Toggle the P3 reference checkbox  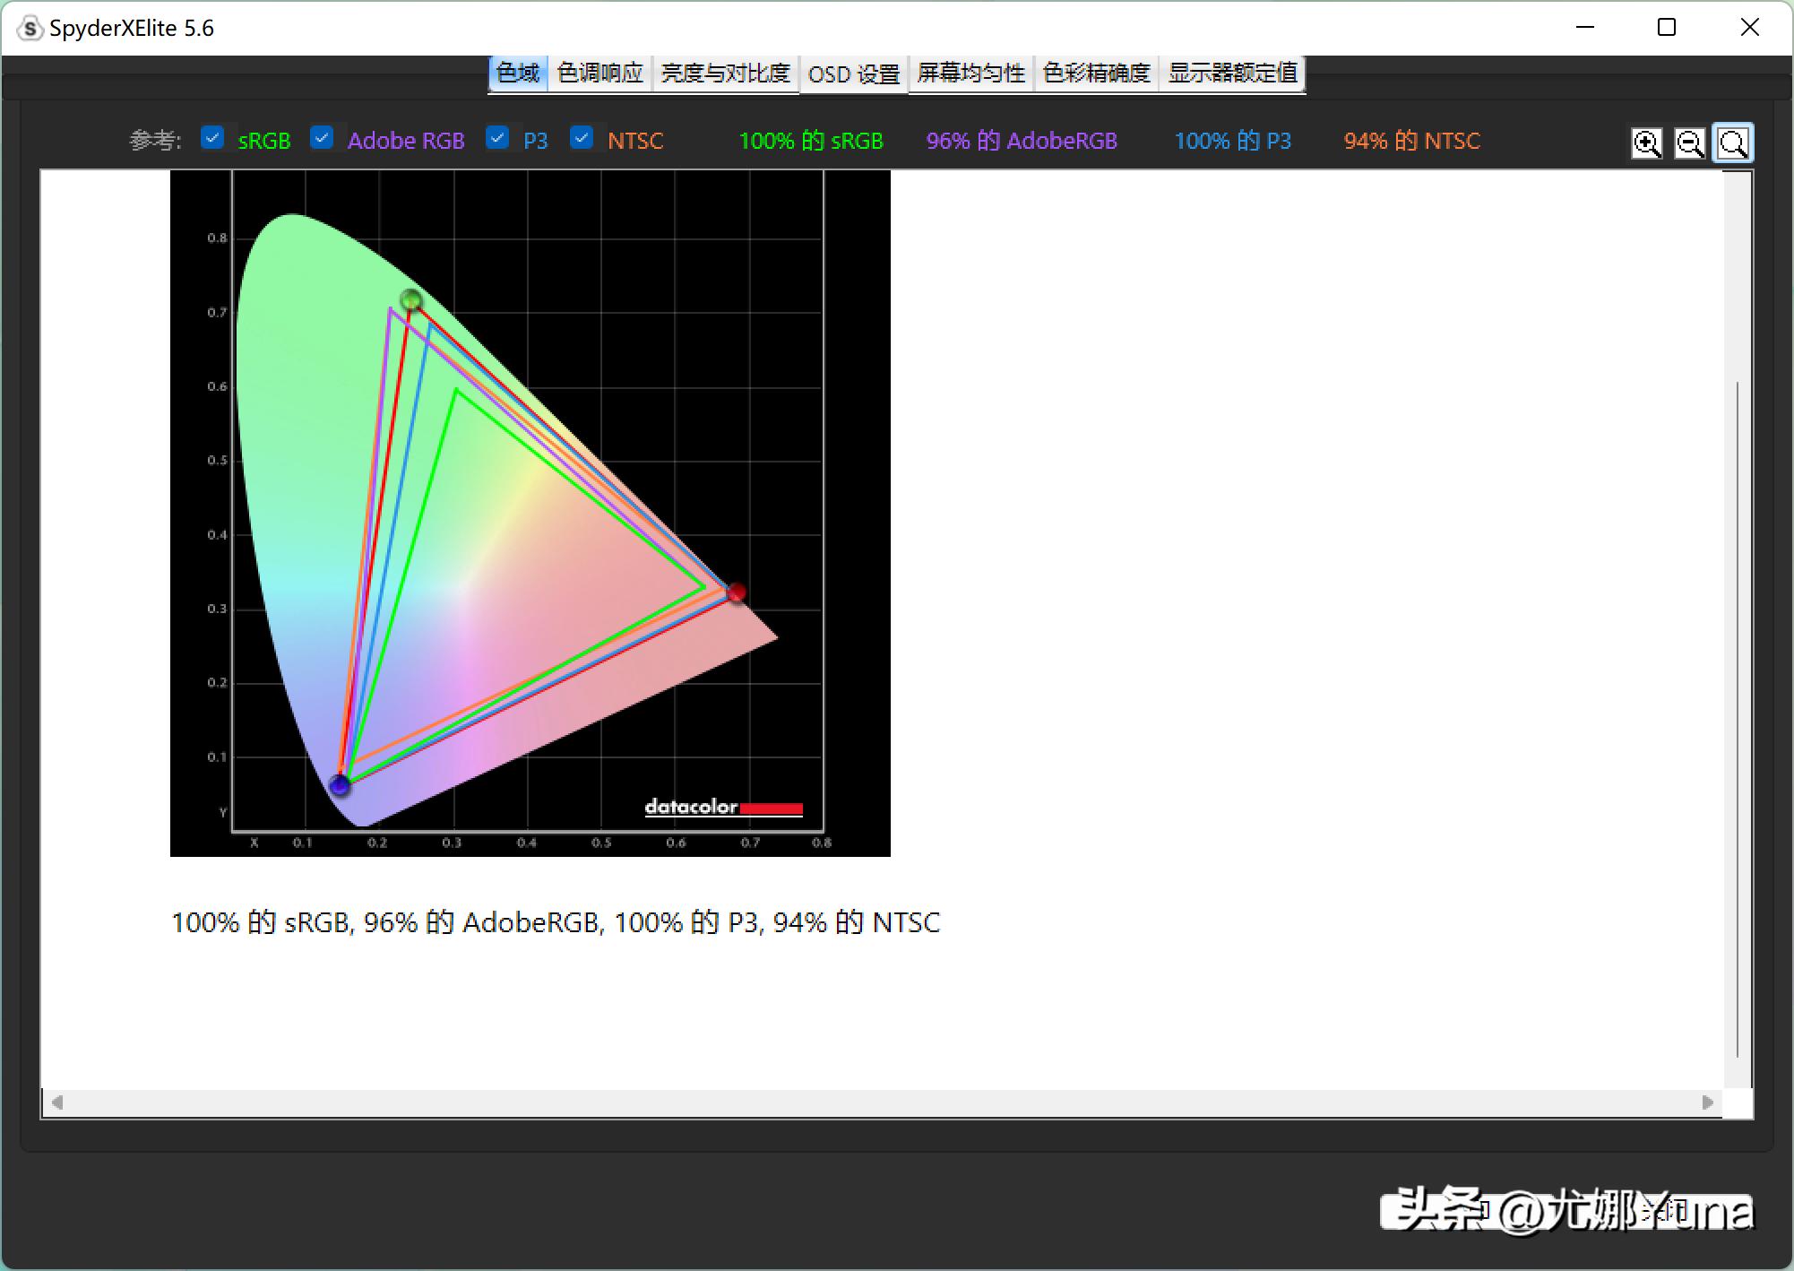point(497,138)
